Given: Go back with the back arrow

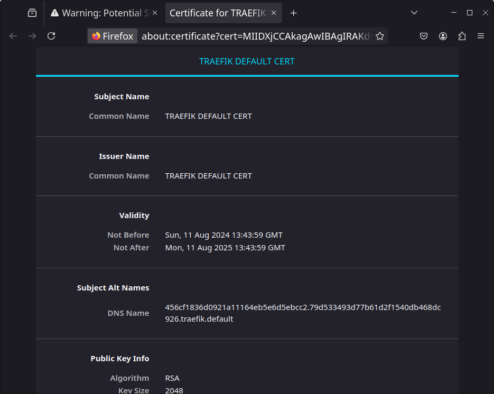Looking at the screenshot, I should click(x=13, y=36).
